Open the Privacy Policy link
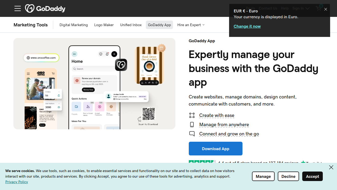 click(17, 182)
